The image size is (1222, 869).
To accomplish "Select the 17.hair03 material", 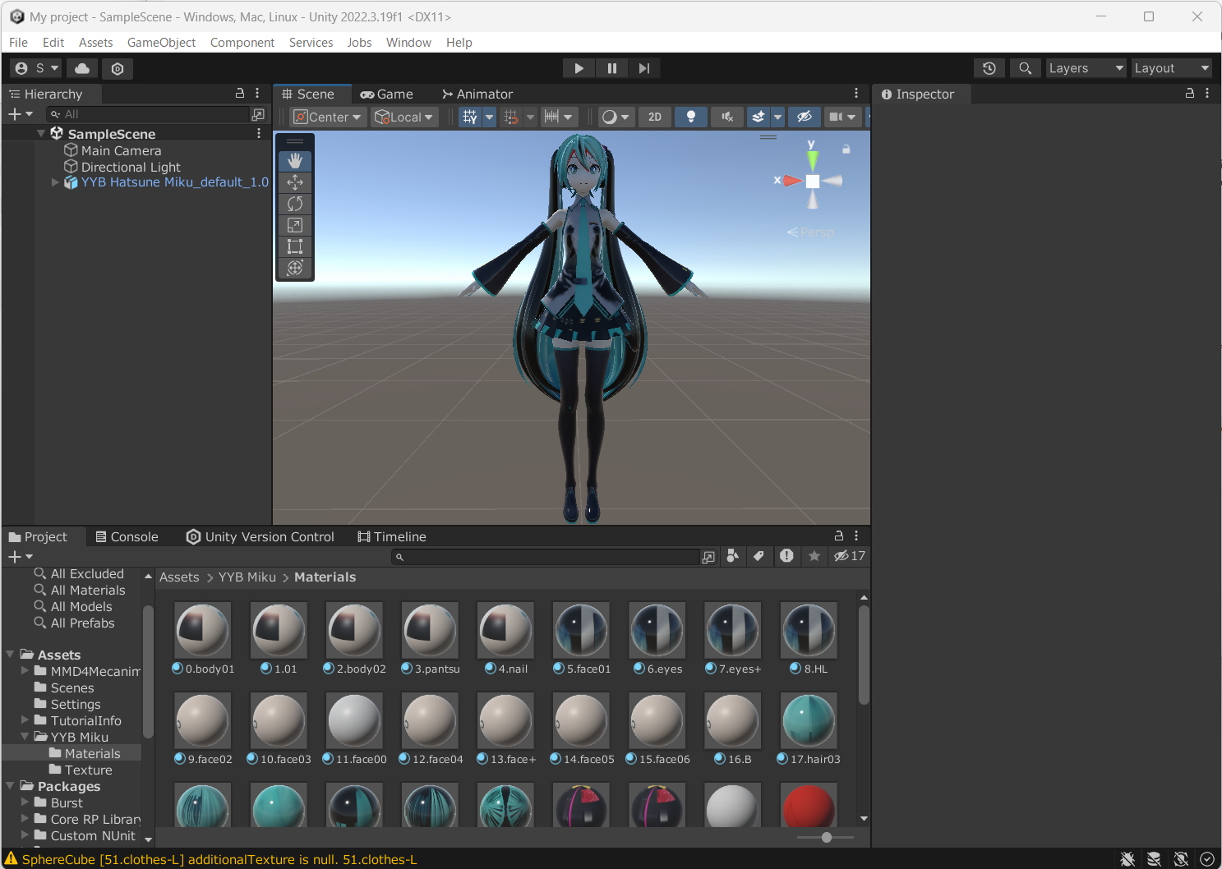I will point(807,720).
